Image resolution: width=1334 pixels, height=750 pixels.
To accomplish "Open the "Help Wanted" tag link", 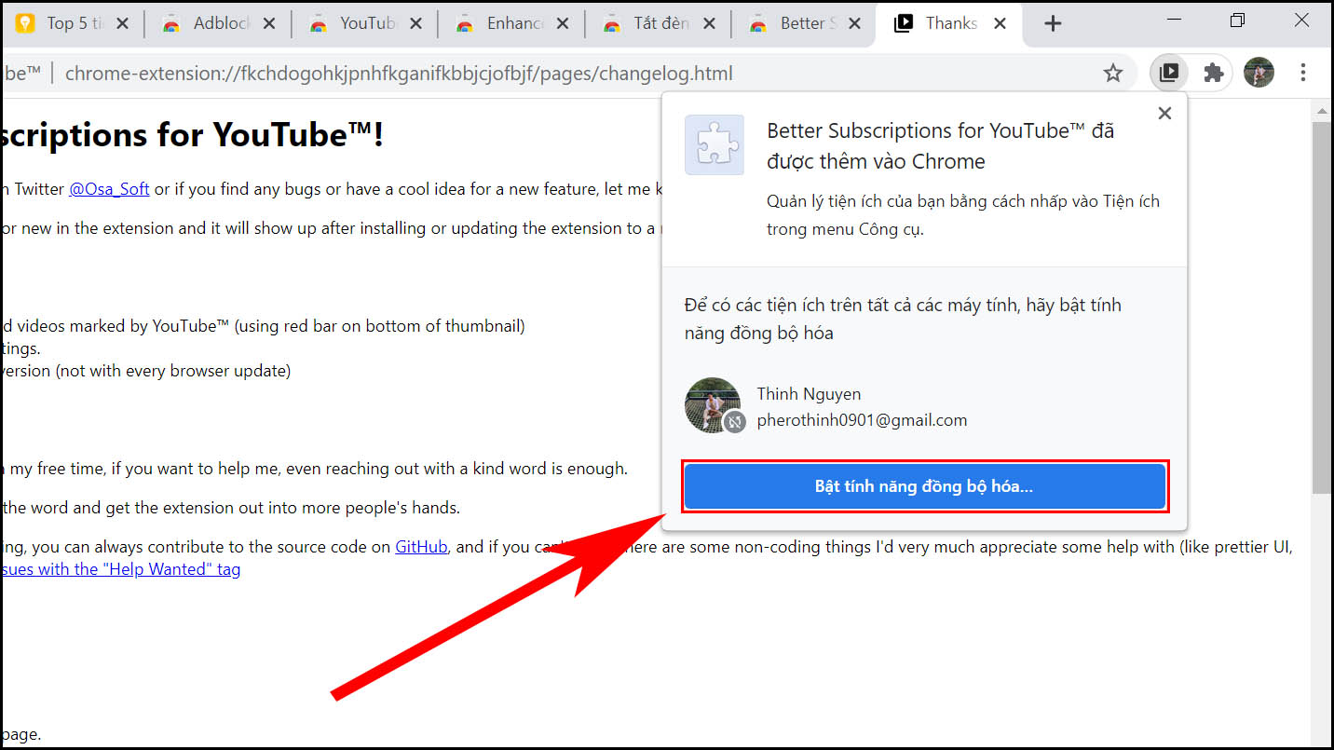I will pos(119,569).
